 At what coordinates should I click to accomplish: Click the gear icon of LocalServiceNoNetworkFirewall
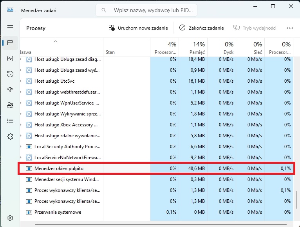pyautogui.click(x=29, y=158)
